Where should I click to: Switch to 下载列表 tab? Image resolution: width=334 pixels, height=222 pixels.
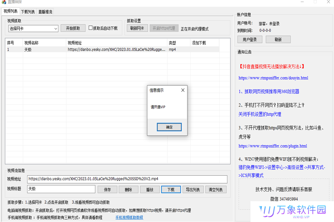[28, 12]
